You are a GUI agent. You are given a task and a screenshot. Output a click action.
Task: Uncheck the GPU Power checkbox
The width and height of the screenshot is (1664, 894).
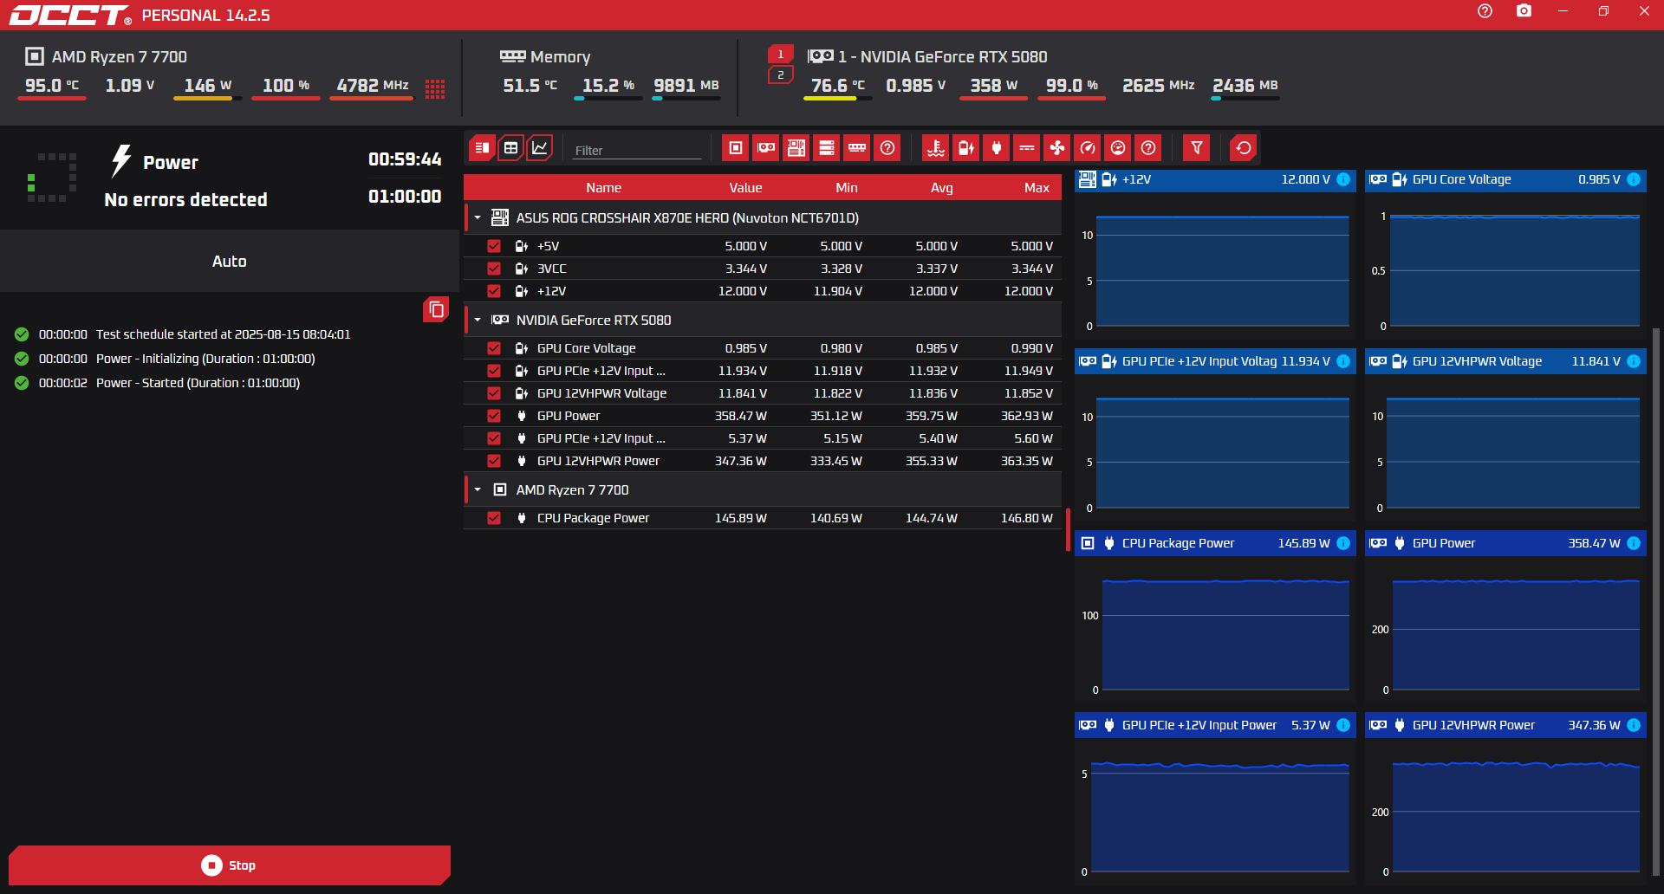click(x=494, y=416)
